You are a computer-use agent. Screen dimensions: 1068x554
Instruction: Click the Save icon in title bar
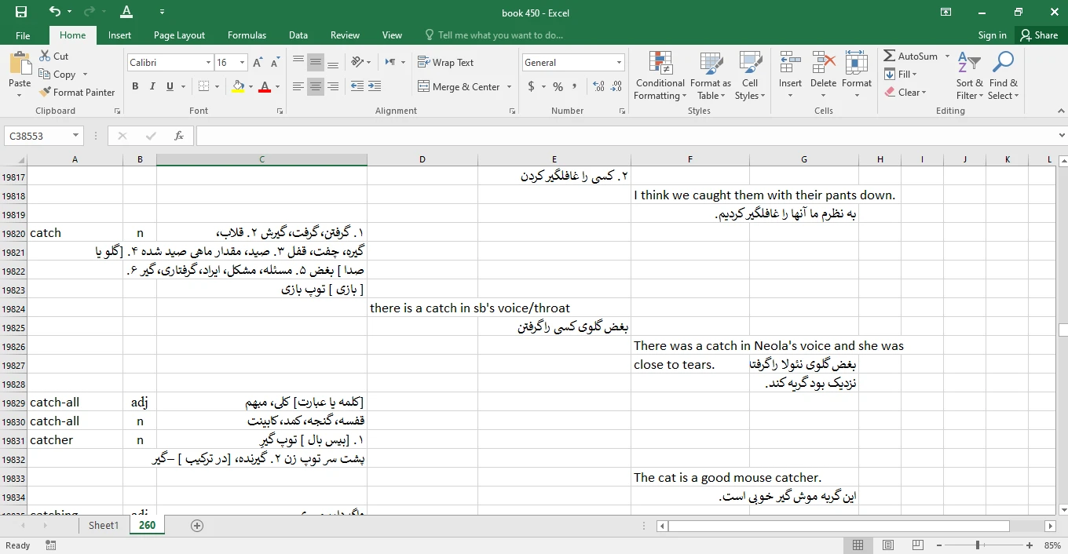(x=21, y=12)
